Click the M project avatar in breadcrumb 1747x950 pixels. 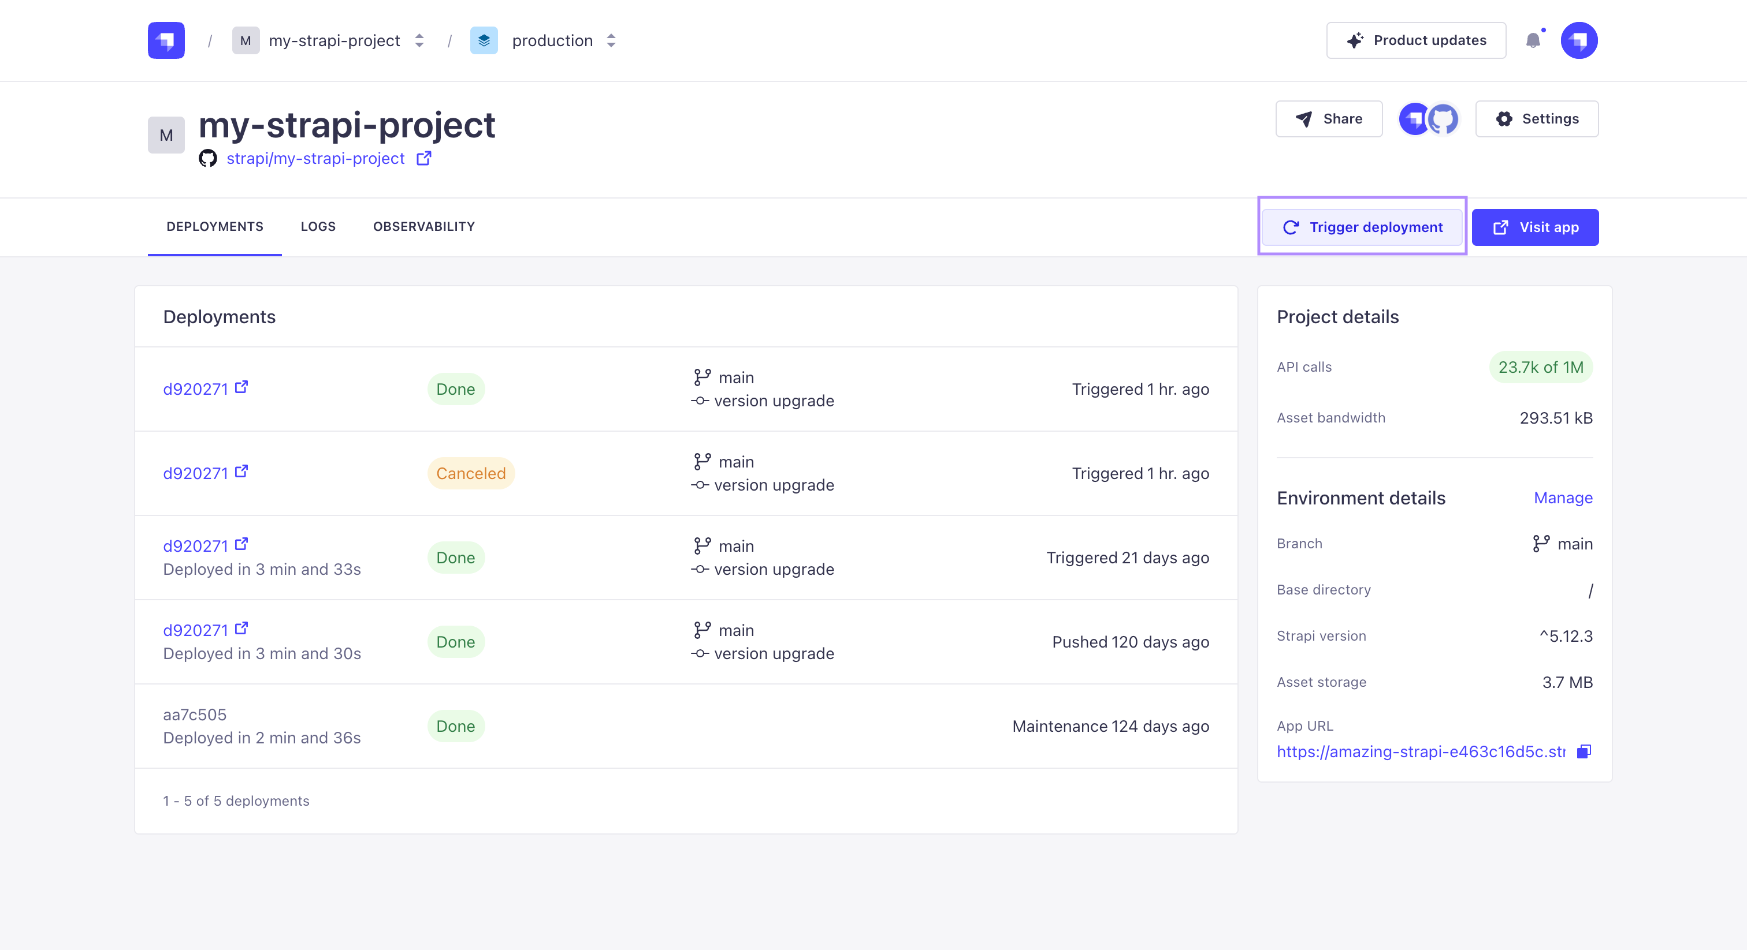(246, 40)
